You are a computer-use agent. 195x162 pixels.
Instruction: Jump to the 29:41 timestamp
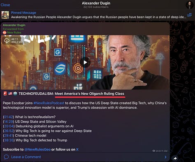[9, 136]
